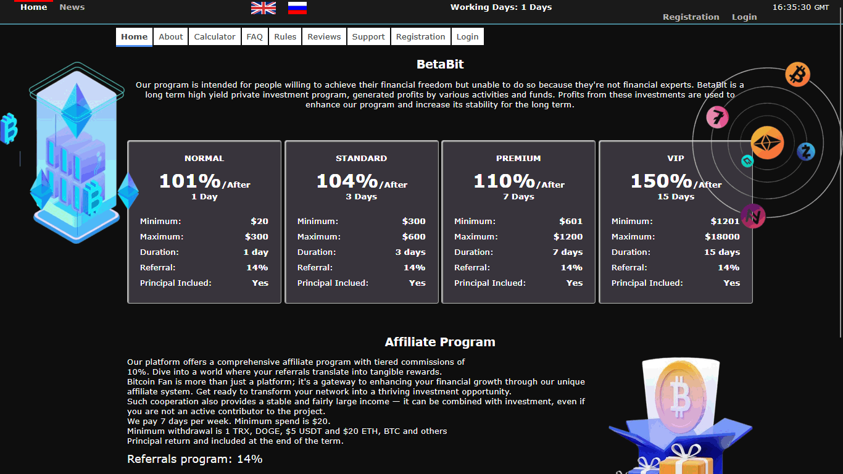The width and height of the screenshot is (843, 474).
Task: Click the NORMAL plan title
Action: [204, 159]
